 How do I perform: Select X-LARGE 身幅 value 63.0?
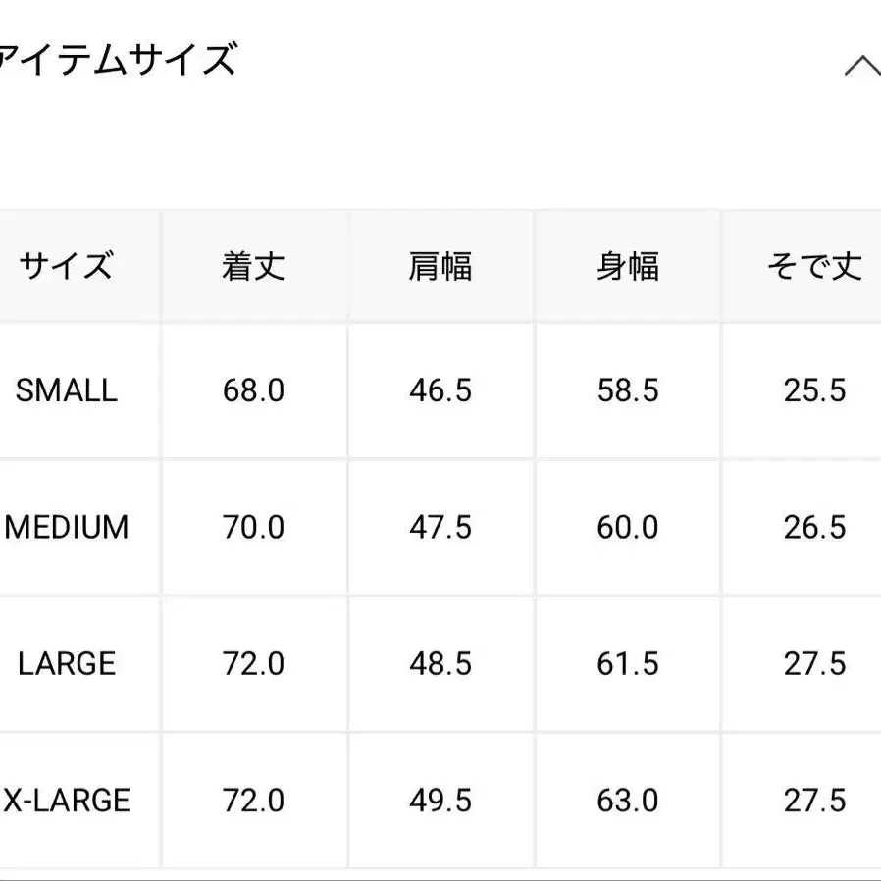tap(628, 801)
